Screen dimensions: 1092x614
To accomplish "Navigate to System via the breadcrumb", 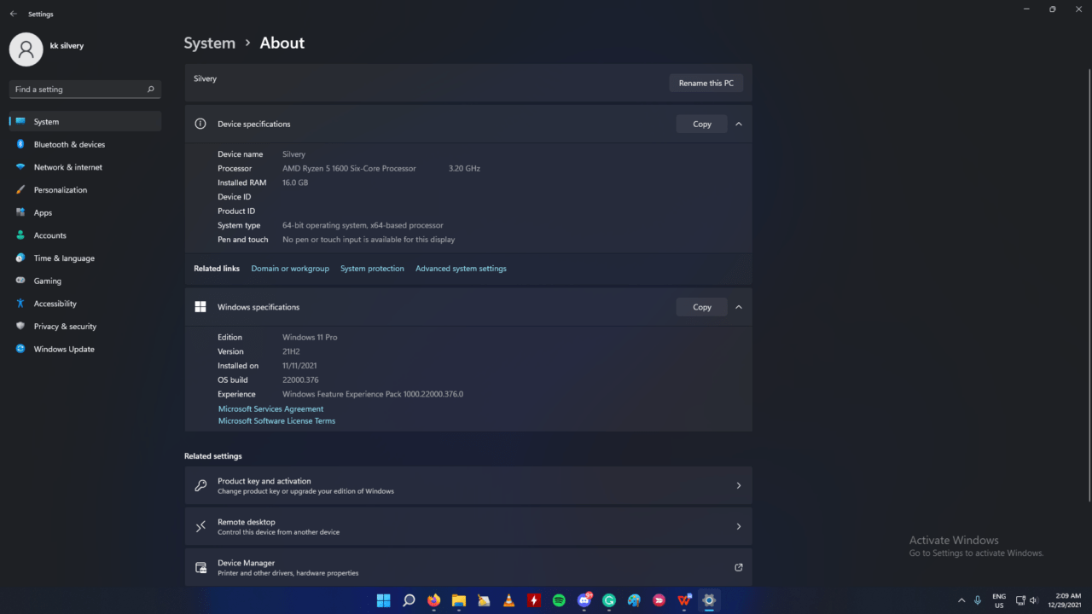I will point(210,43).
